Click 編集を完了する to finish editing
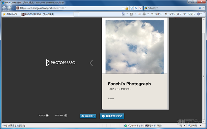This screenshot has width=207, height=129. pos(112,116)
